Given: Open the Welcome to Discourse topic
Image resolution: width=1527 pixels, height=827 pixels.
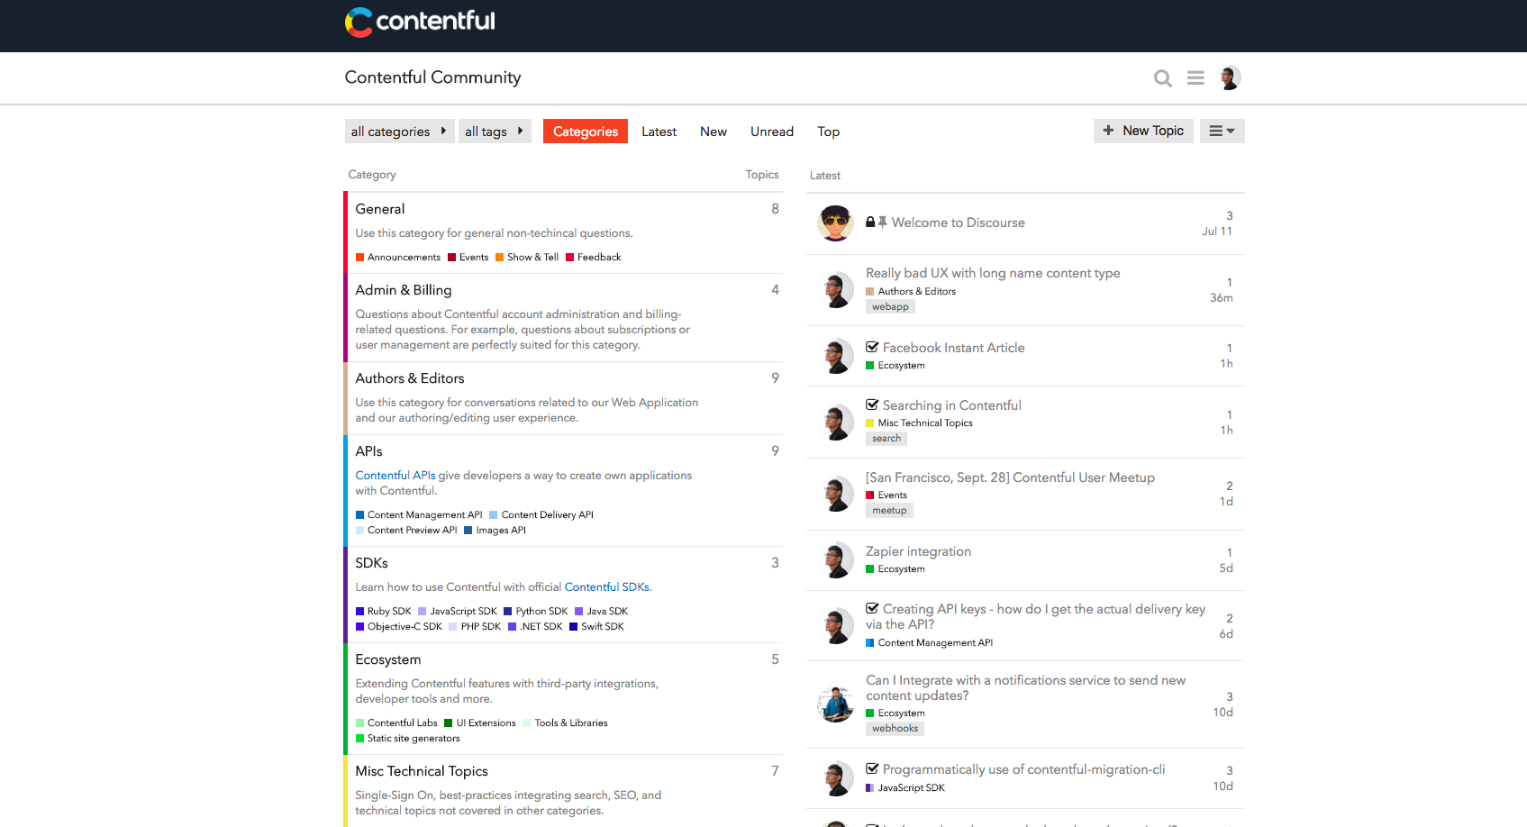Looking at the screenshot, I should point(958,223).
